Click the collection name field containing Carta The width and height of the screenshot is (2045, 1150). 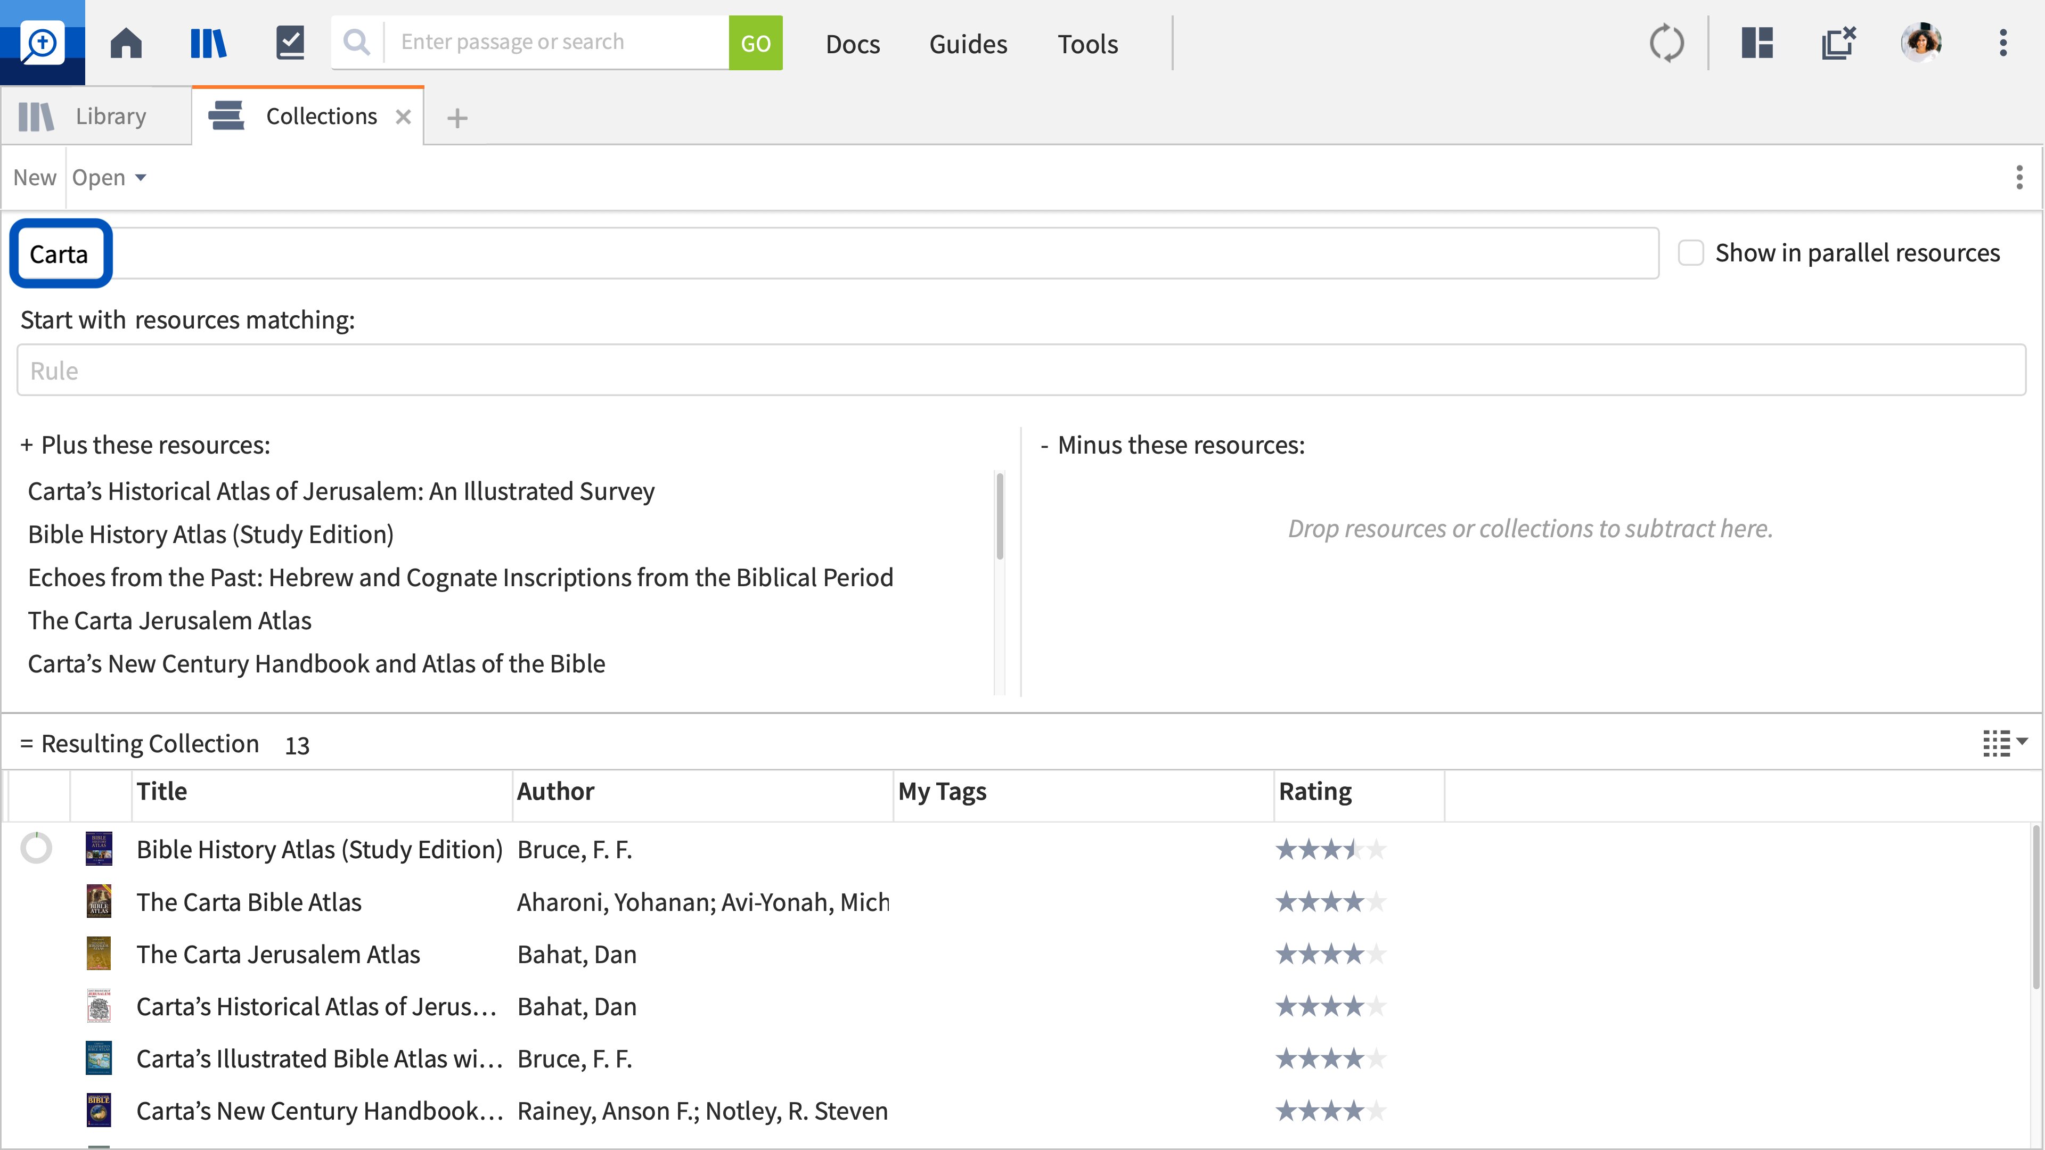click(x=838, y=253)
